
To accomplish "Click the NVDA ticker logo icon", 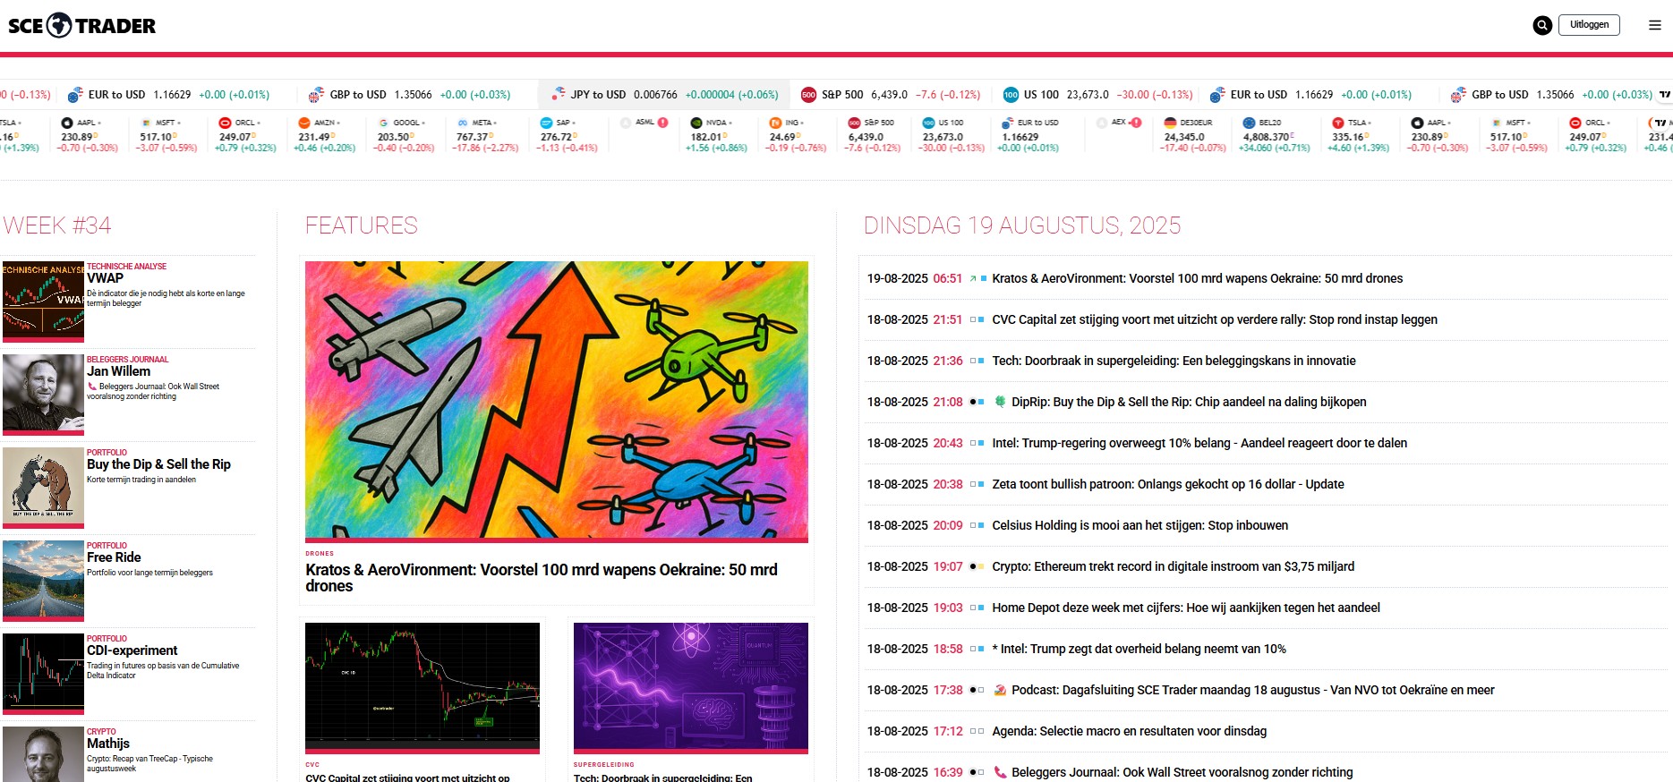I will (696, 123).
